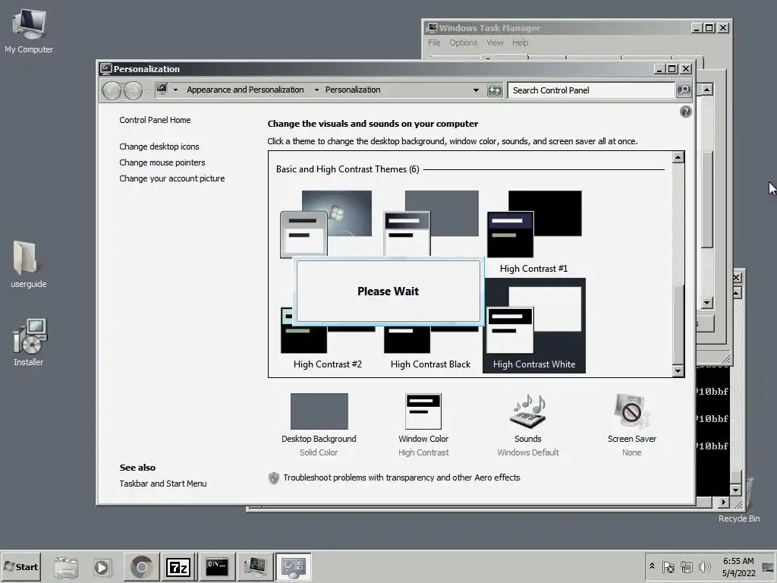The width and height of the screenshot is (777, 583).
Task: Click the Show Desktop button in tray
Action: tap(768, 566)
